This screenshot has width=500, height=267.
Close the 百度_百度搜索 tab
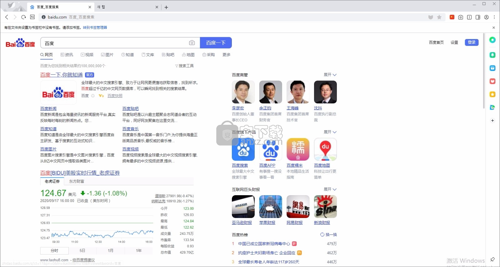point(90,7)
